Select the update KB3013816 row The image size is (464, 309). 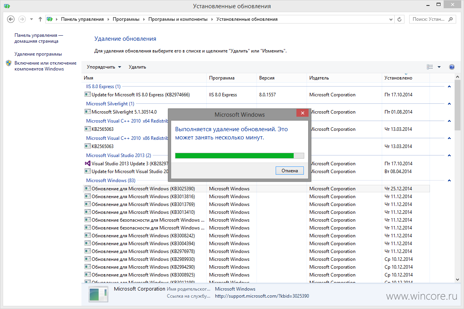(x=256, y=197)
